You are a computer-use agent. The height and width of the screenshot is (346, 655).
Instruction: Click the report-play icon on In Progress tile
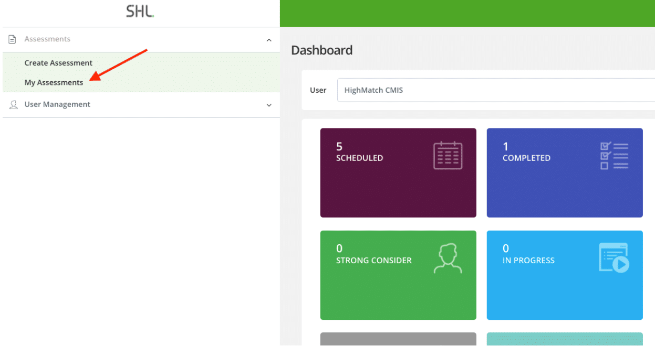(x=614, y=257)
